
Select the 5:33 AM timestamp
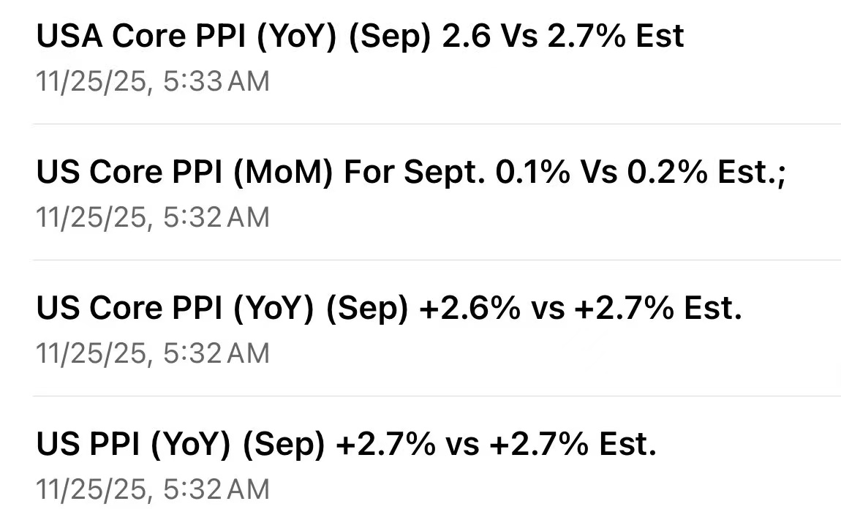pos(152,81)
